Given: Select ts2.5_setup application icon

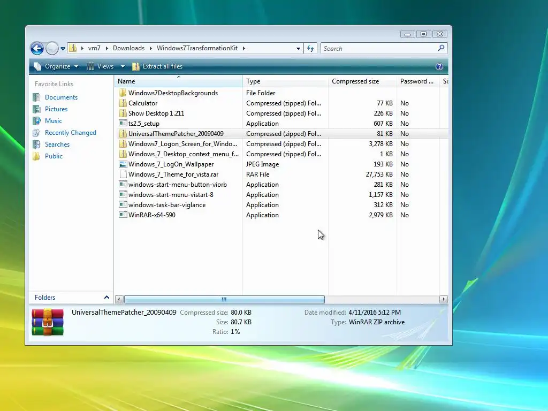Looking at the screenshot, I should pos(123,124).
